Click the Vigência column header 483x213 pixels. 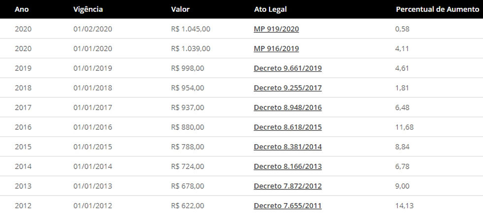click(88, 9)
